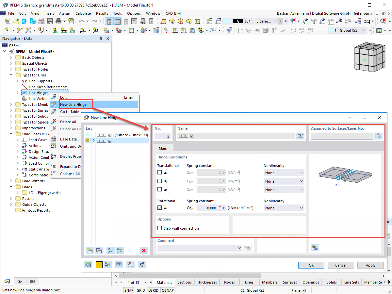Click the Apply button
The width and height of the screenshot is (392, 294).
[370, 265]
